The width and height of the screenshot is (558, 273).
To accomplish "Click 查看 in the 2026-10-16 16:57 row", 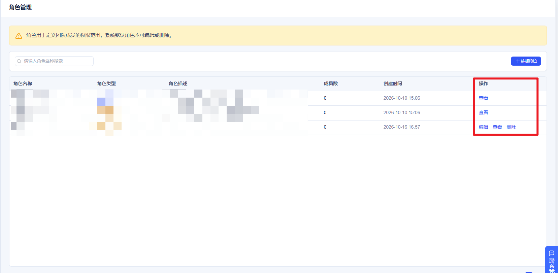I will click(497, 127).
